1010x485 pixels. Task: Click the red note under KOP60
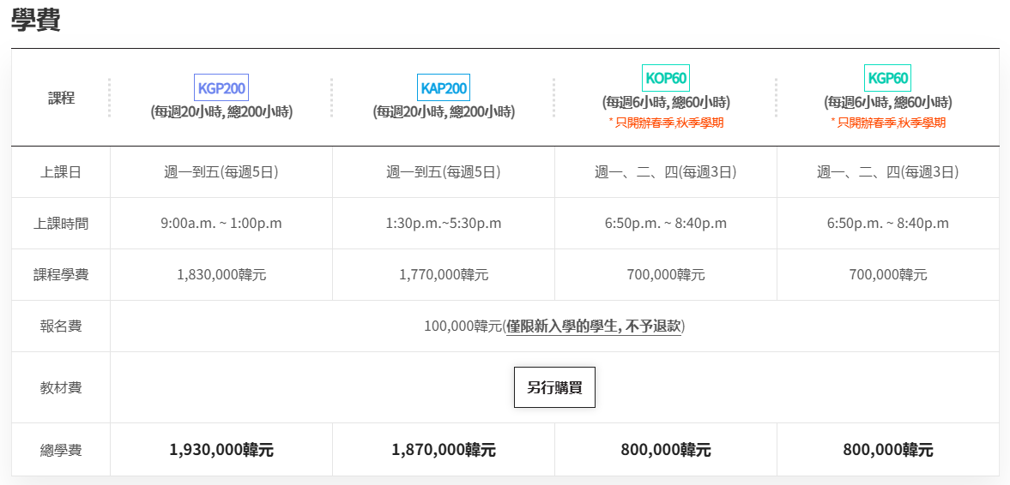[665, 123]
